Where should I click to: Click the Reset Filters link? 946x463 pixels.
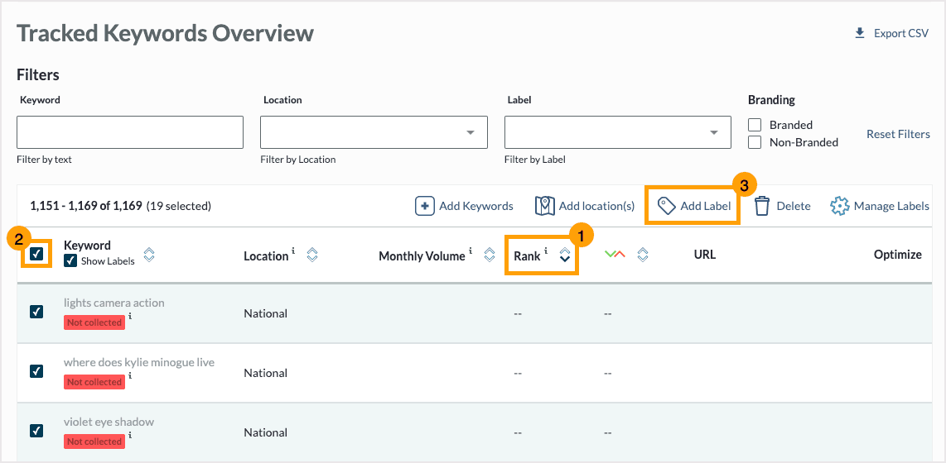pos(898,134)
